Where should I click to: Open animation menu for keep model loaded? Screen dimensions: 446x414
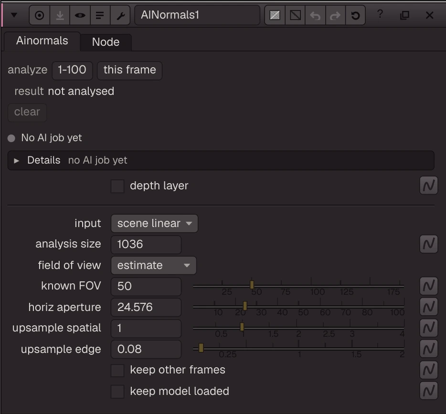429,391
